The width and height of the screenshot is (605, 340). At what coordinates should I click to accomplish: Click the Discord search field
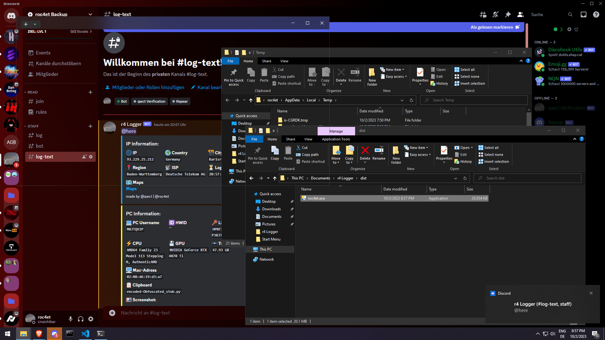click(x=551, y=14)
